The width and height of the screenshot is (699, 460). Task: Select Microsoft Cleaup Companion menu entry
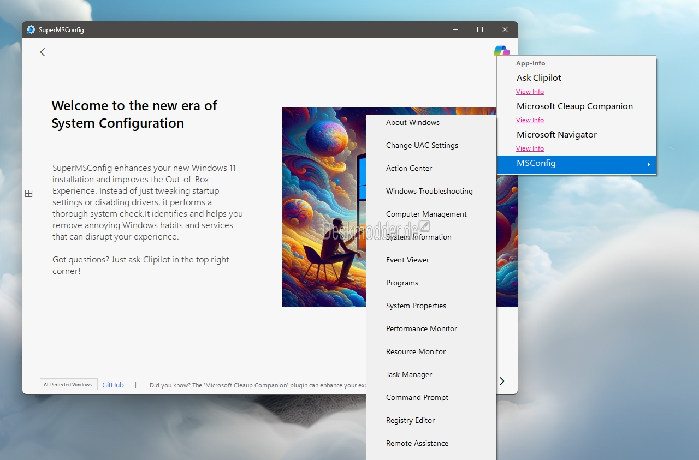click(574, 106)
